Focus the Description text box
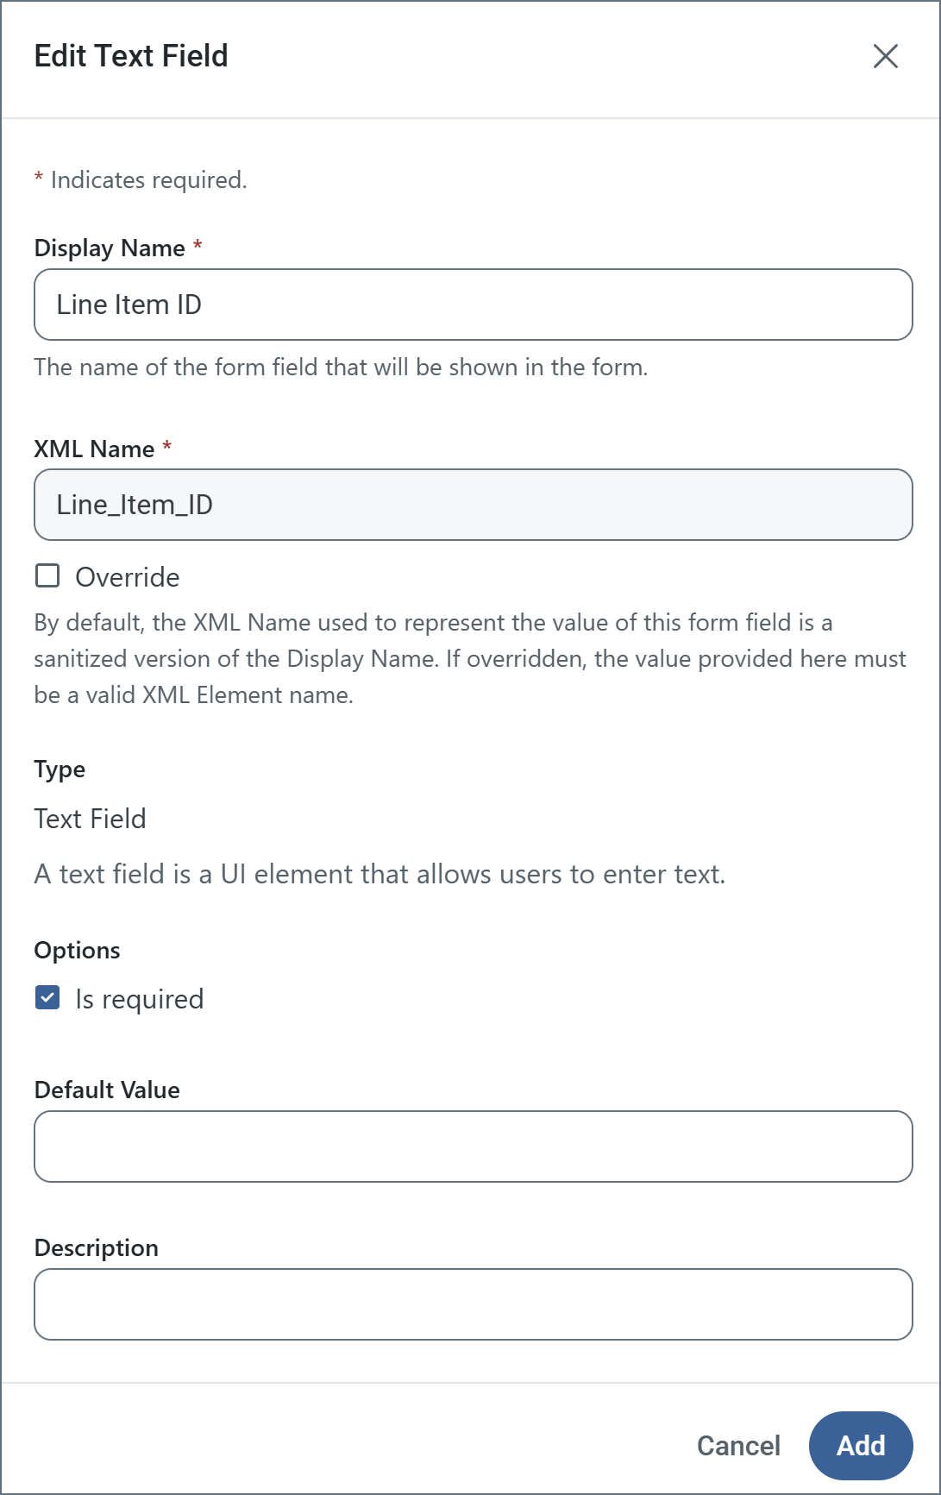Viewport: 941px width, 1495px height. (473, 1304)
